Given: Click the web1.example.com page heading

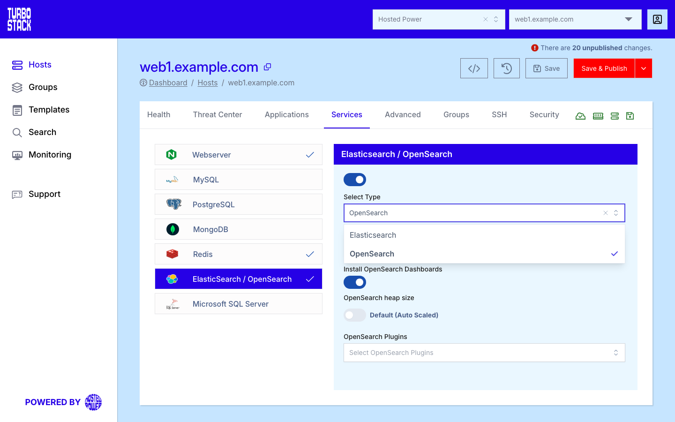Looking at the screenshot, I should coord(199,67).
